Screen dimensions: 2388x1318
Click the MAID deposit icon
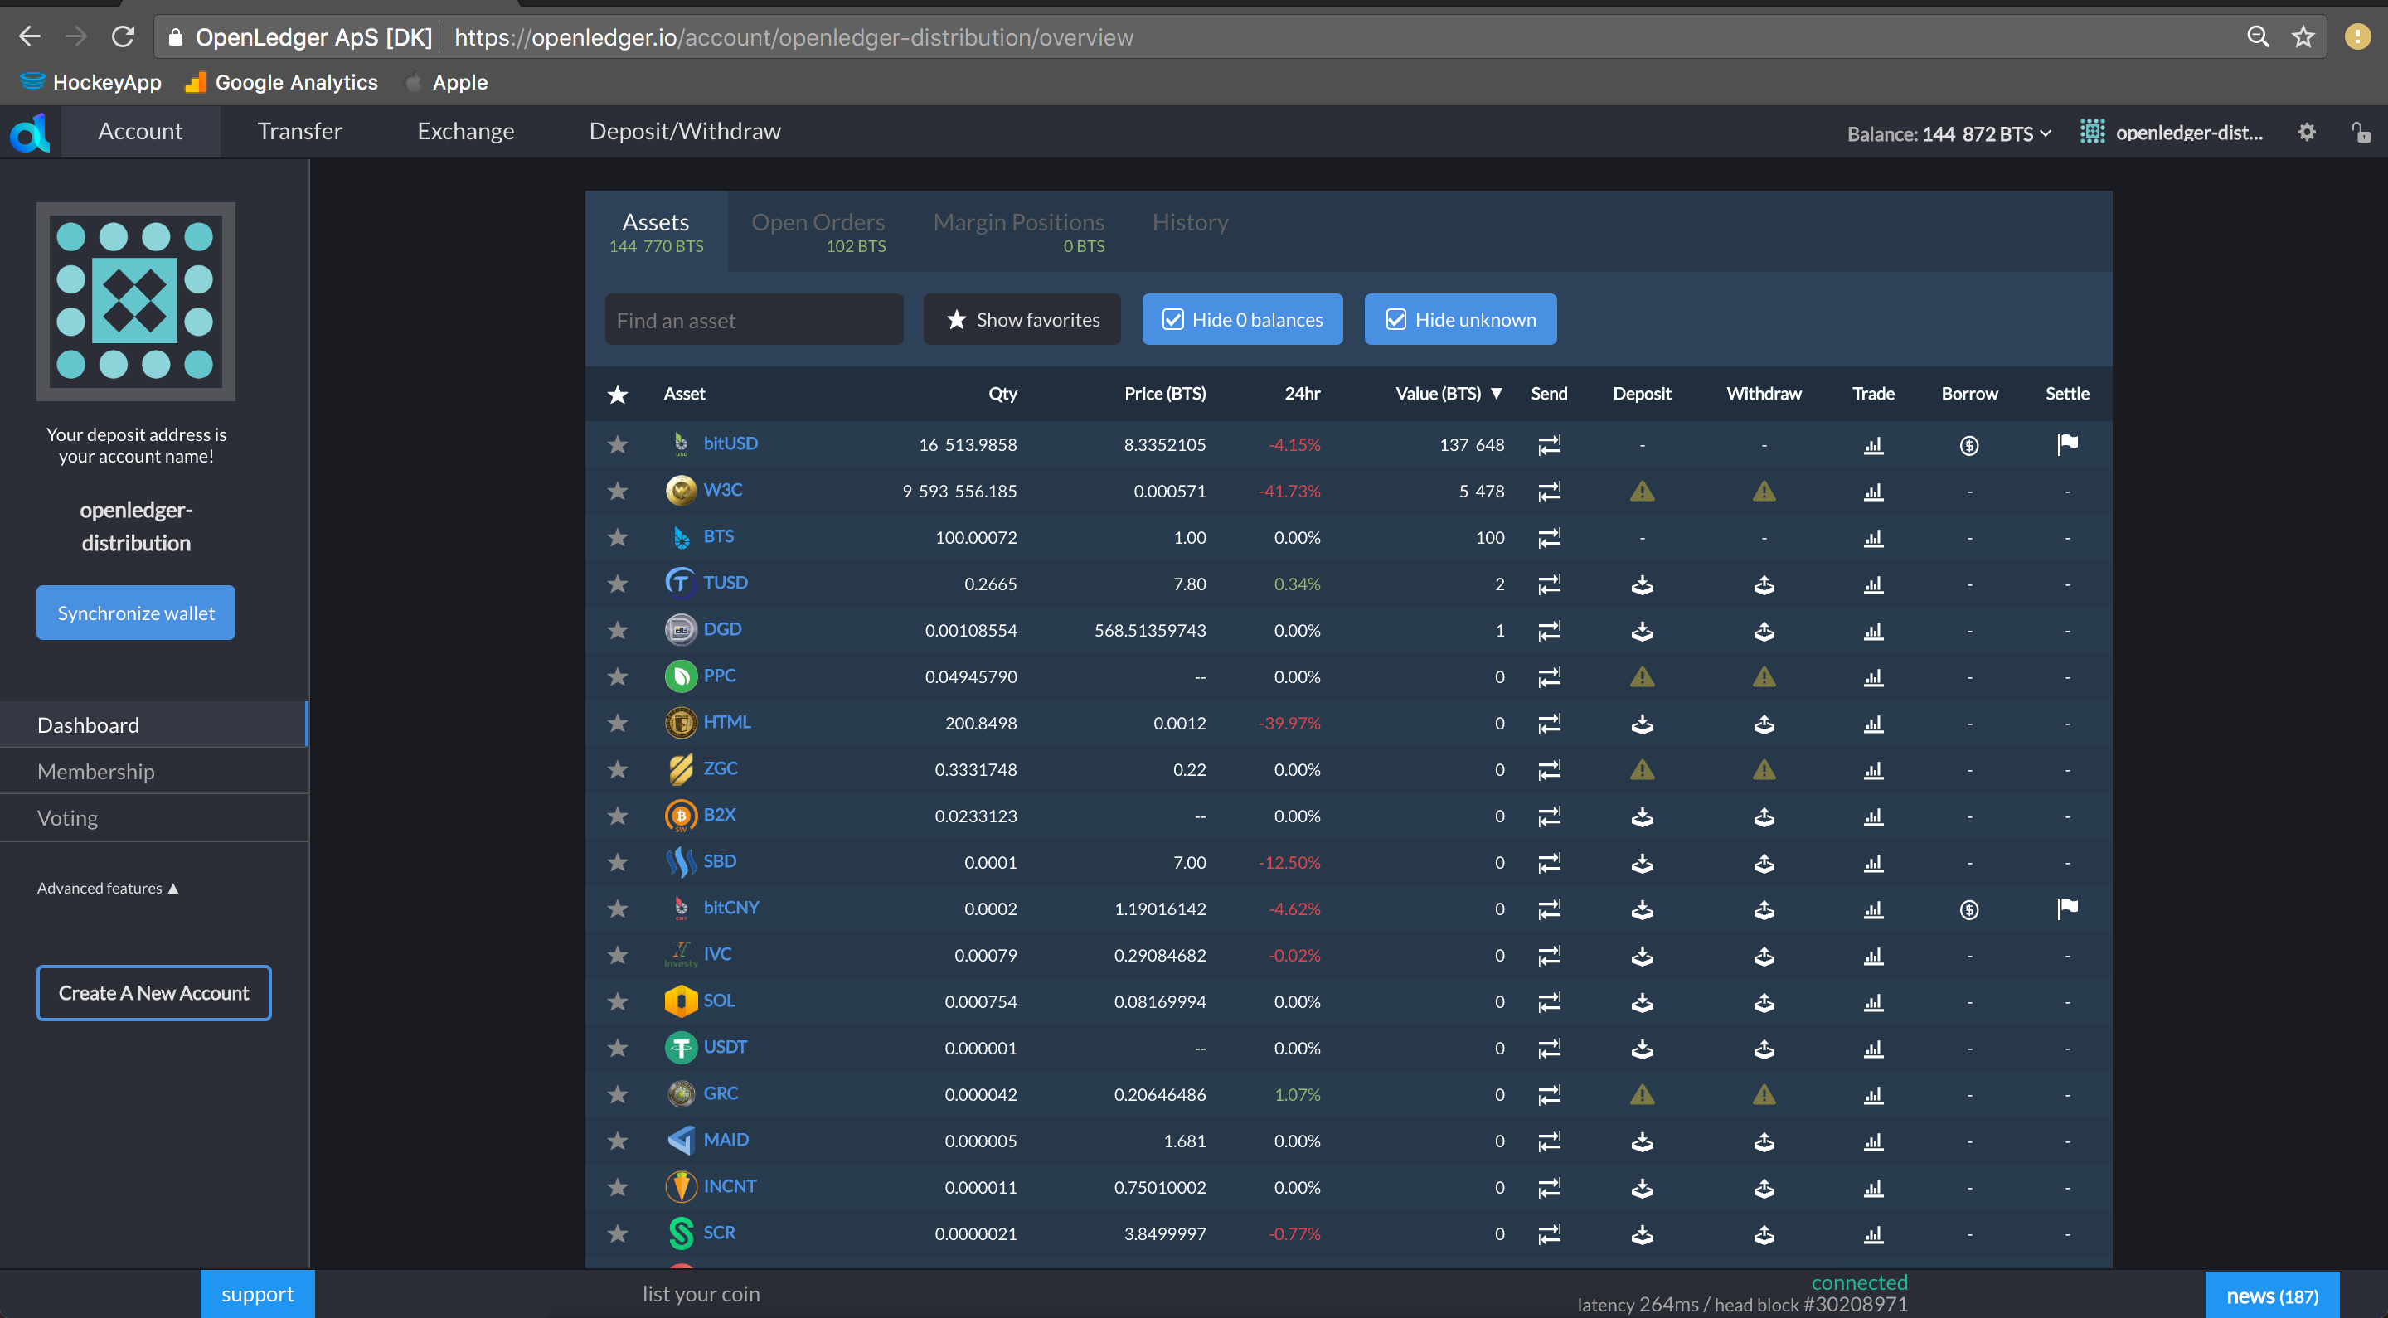click(x=1642, y=1141)
